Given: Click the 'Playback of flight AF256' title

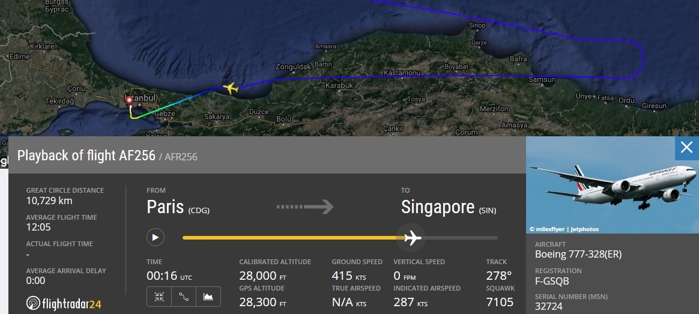Looking at the screenshot, I should [x=86, y=155].
